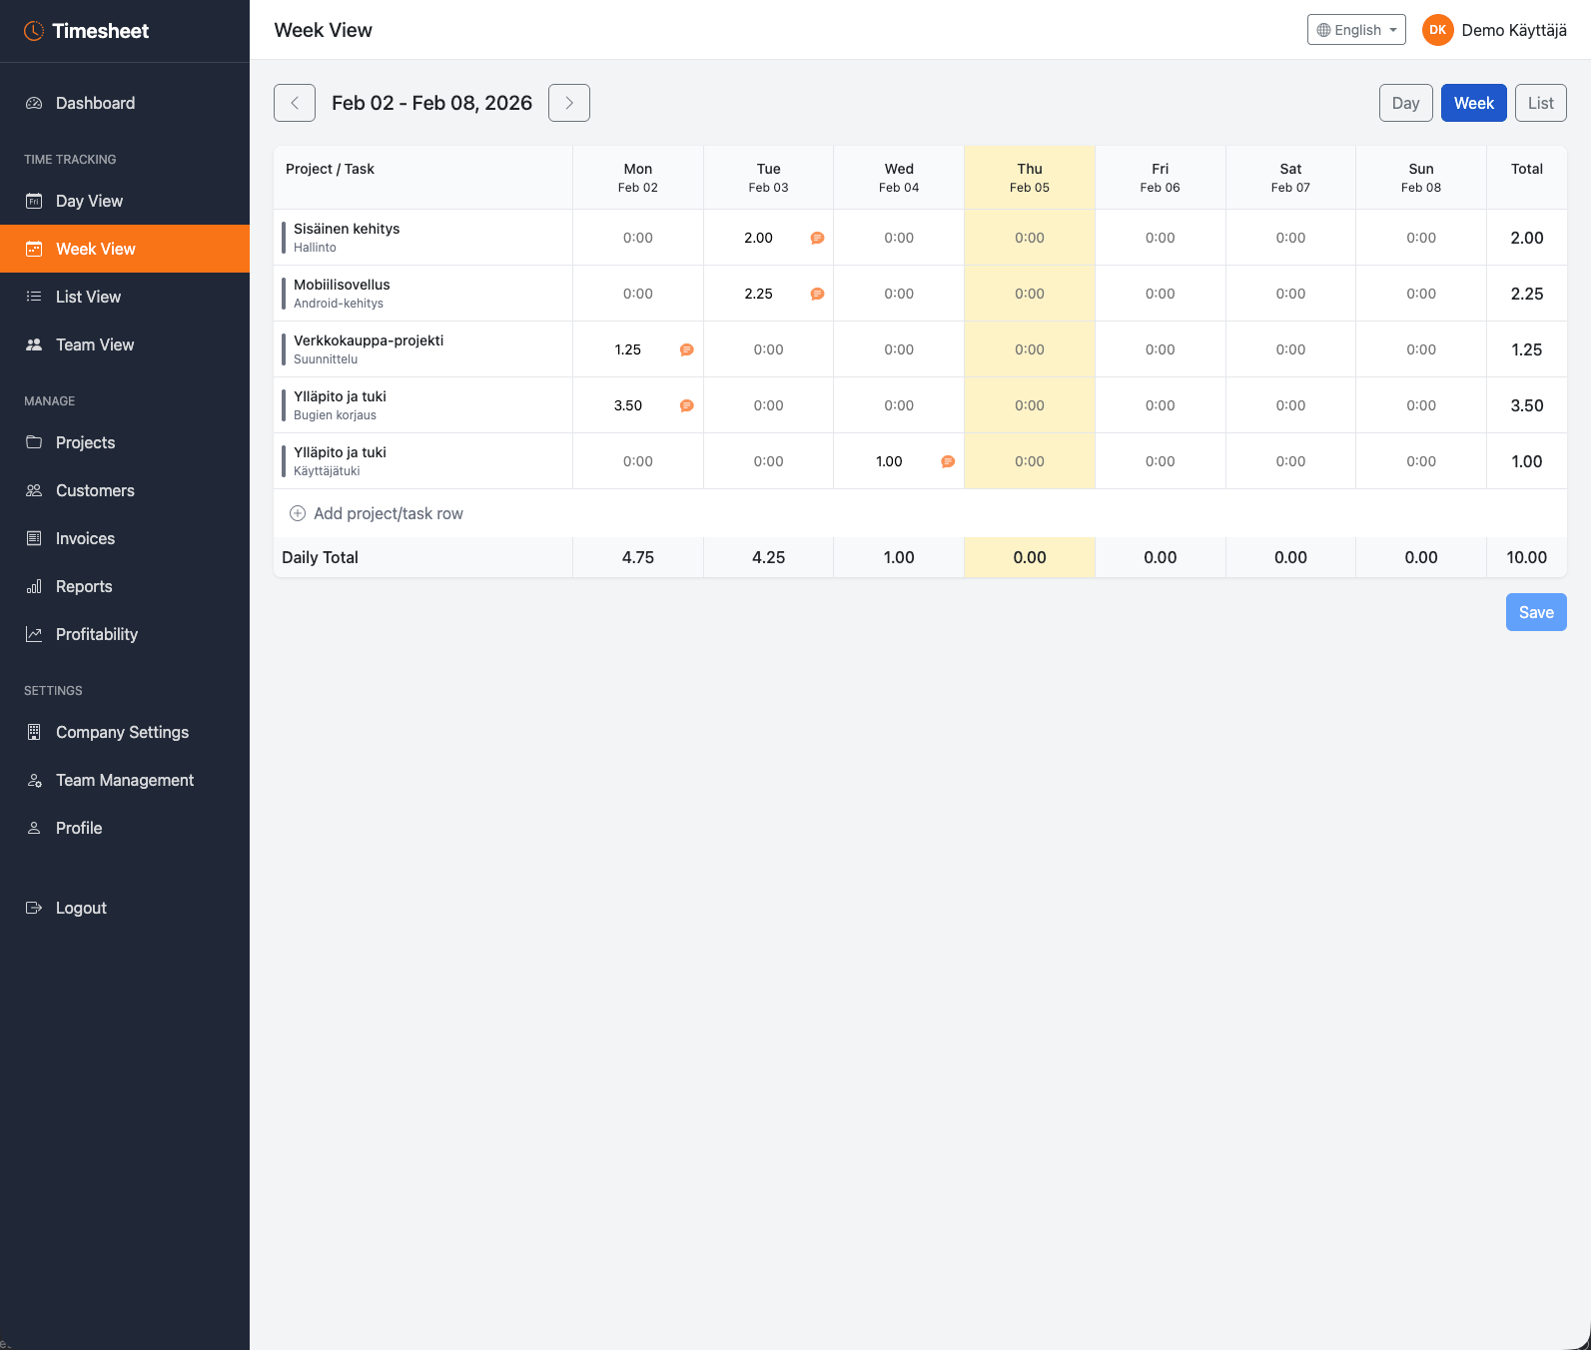Click comment bubble on Verkkokauppa-projekti Monday entry
Image resolution: width=1591 pixels, height=1350 pixels.
686,349
